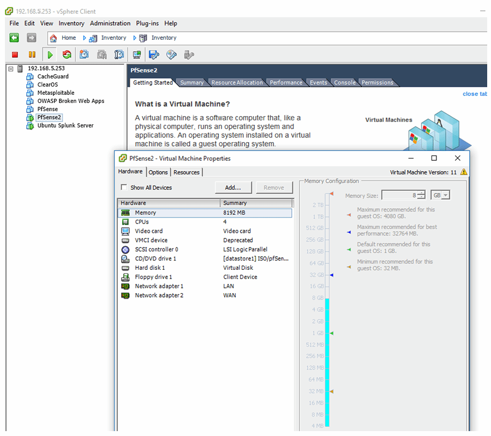Switch to the Console tab
Image resolution: width=491 pixels, height=436 pixels.
(x=345, y=83)
